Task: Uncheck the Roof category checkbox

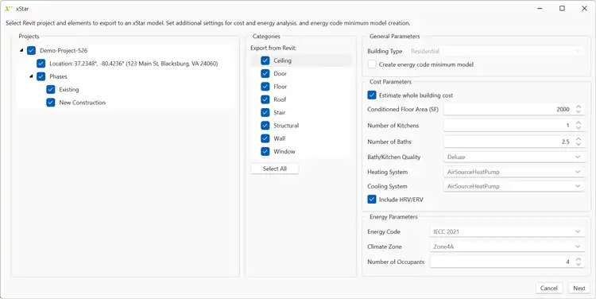Action: point(265,99)
